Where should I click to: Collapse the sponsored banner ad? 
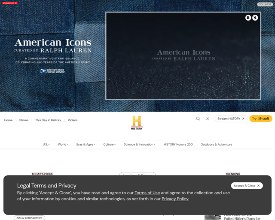click(265, 4)
